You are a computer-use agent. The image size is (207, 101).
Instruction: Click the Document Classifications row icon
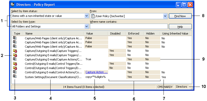(x=15, y=77)
